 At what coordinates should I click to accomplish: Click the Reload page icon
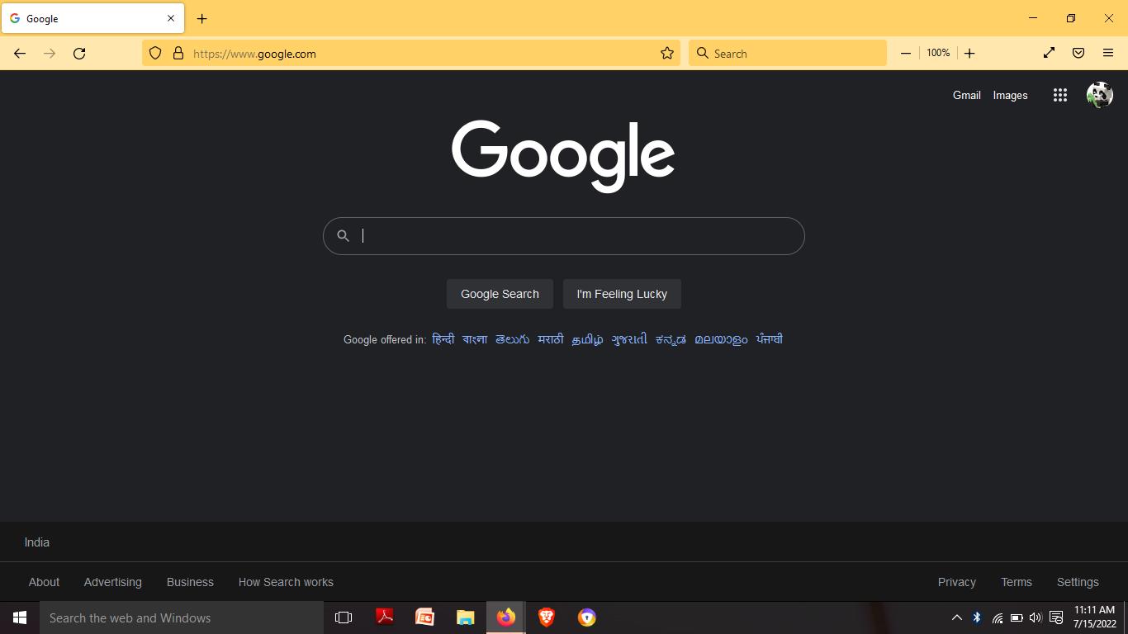coord(79,54)
